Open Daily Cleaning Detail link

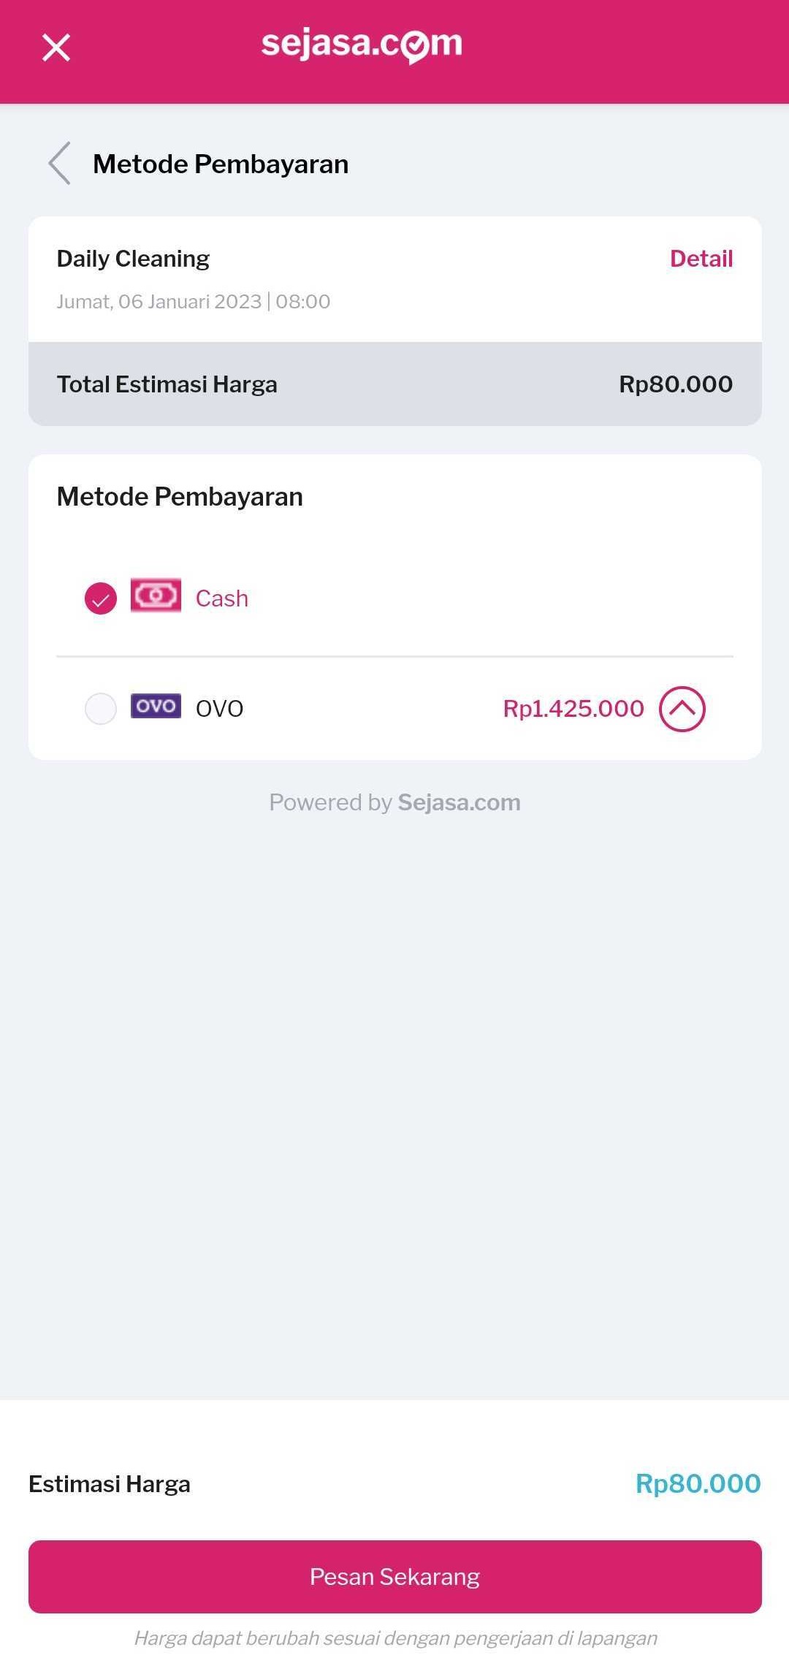point(701,259)
